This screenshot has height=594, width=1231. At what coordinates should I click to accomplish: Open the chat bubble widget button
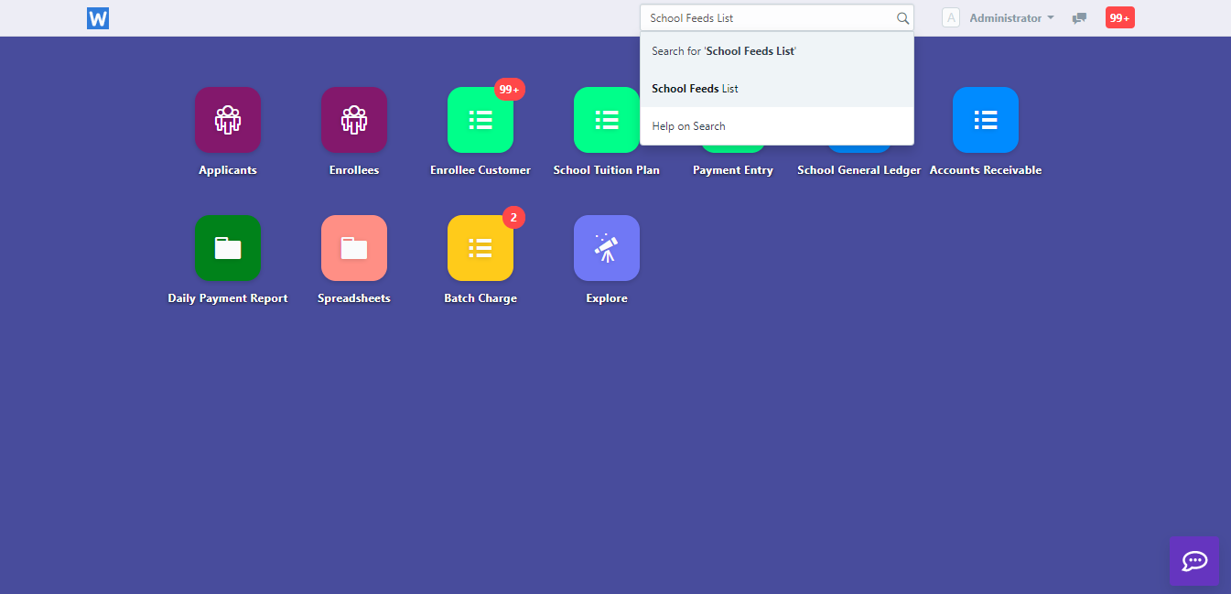coord(1194,560)
